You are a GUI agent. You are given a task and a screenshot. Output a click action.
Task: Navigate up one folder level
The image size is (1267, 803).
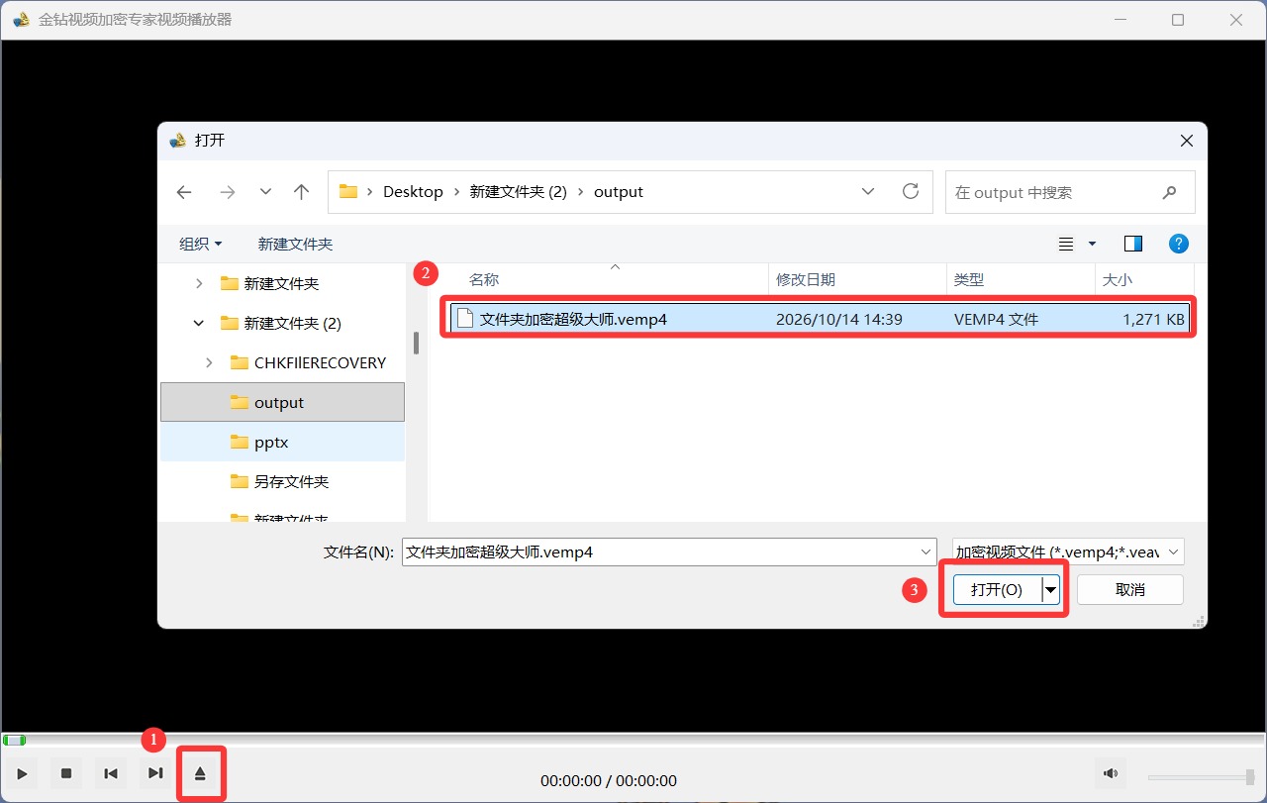[302, 192]
